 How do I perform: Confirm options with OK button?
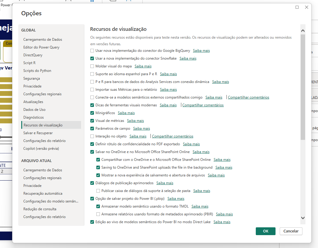[265, 231]
